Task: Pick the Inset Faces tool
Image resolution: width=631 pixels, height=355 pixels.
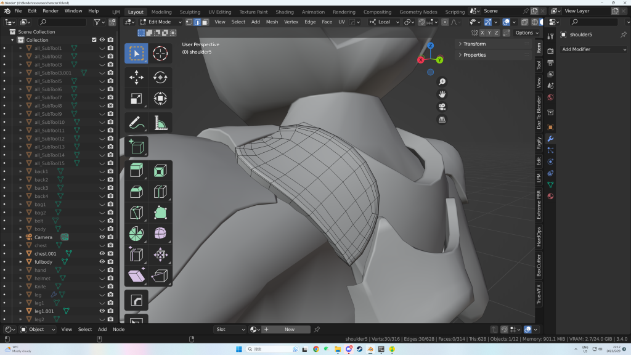Action: click(160, 171)
